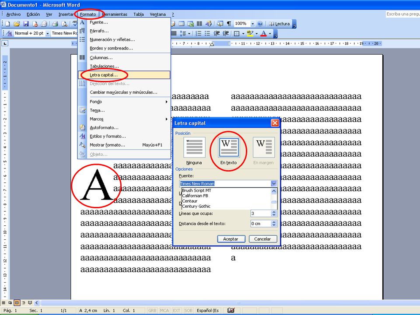Select Numeración y viñetas... menu entry
420x315 pixels.
[x=124, y=40]
